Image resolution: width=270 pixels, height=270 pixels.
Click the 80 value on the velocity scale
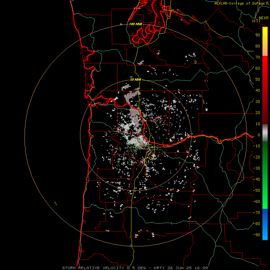coord(258,46)
